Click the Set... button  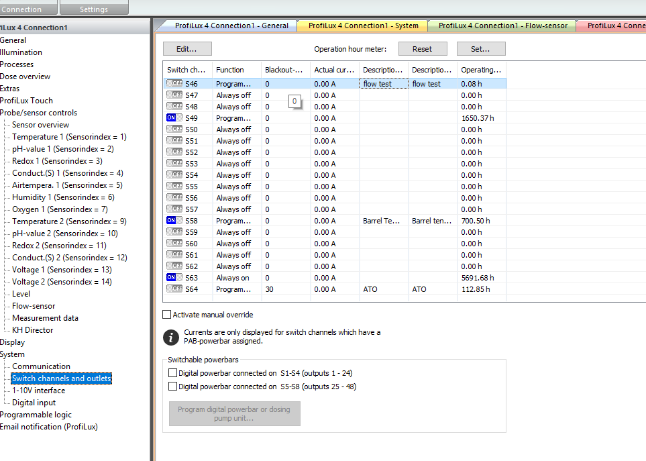[481, 48]
